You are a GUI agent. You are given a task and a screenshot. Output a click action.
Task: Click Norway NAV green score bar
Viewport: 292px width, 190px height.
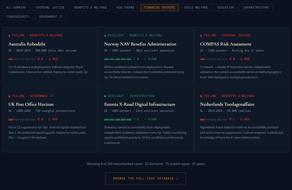click(118, 59)
